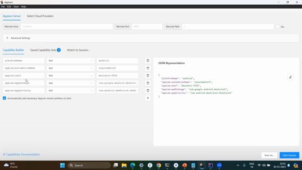Click the platformName capability name field
The width and height of the screenshot is (302, 170).
coord(24,61)
